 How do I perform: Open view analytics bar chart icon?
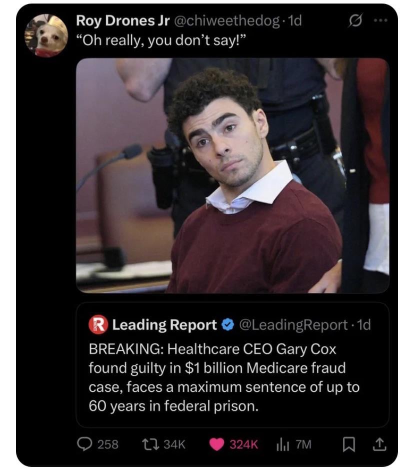[283, 444]
